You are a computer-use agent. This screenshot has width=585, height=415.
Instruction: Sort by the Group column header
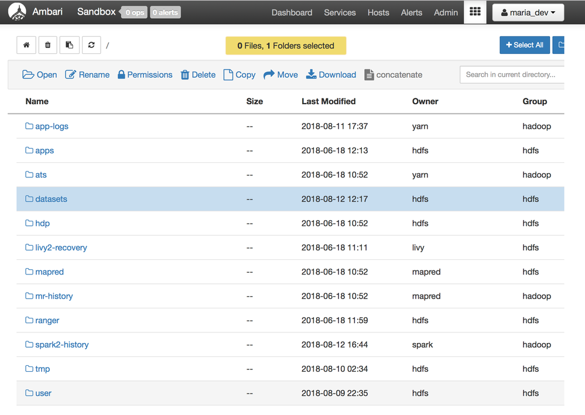[x=535, y=101]
